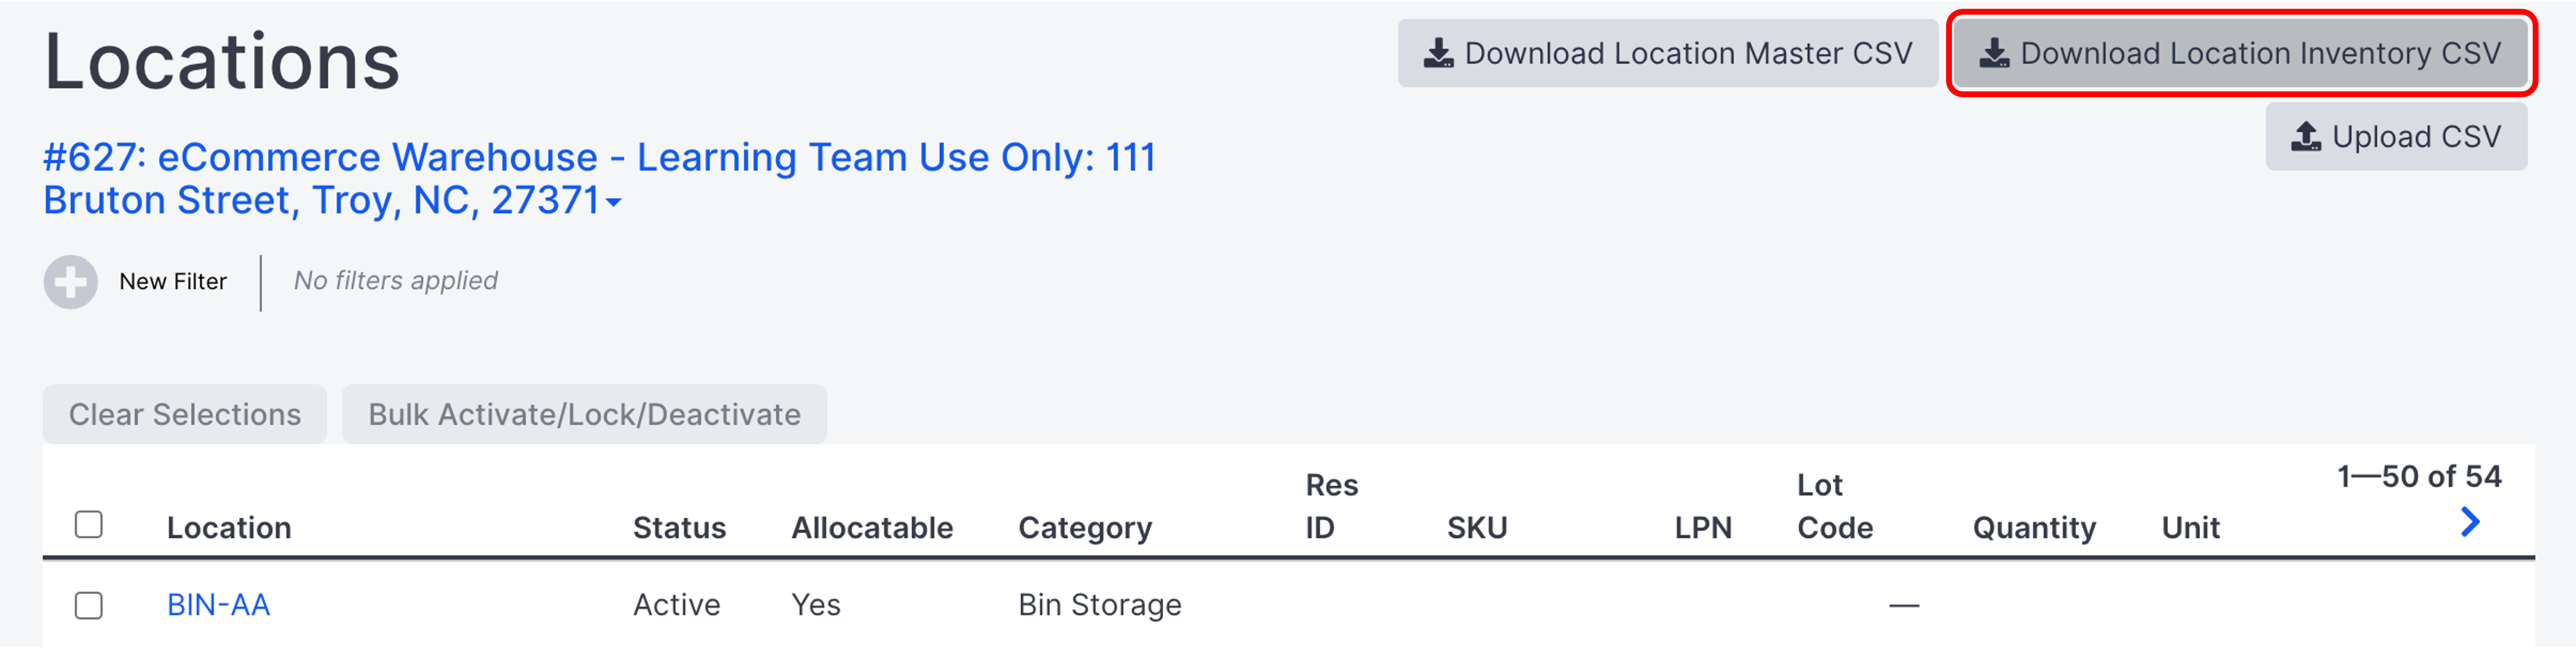Click the Upload CSV button

pyautogui.click(x=2396, y=136)
